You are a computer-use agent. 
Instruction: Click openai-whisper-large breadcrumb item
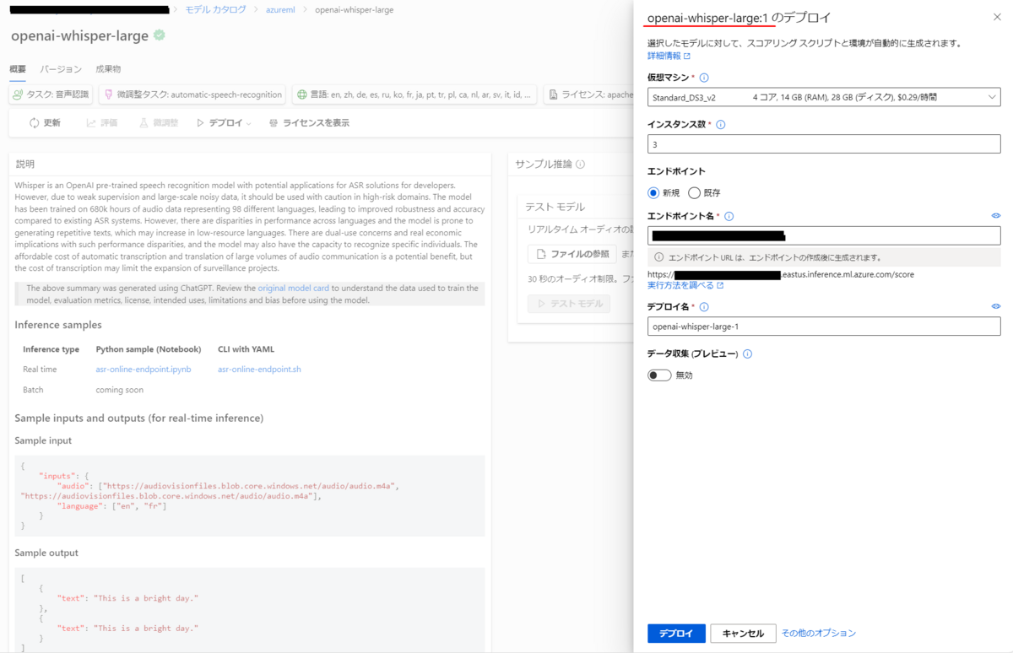(x=354, y=10)
